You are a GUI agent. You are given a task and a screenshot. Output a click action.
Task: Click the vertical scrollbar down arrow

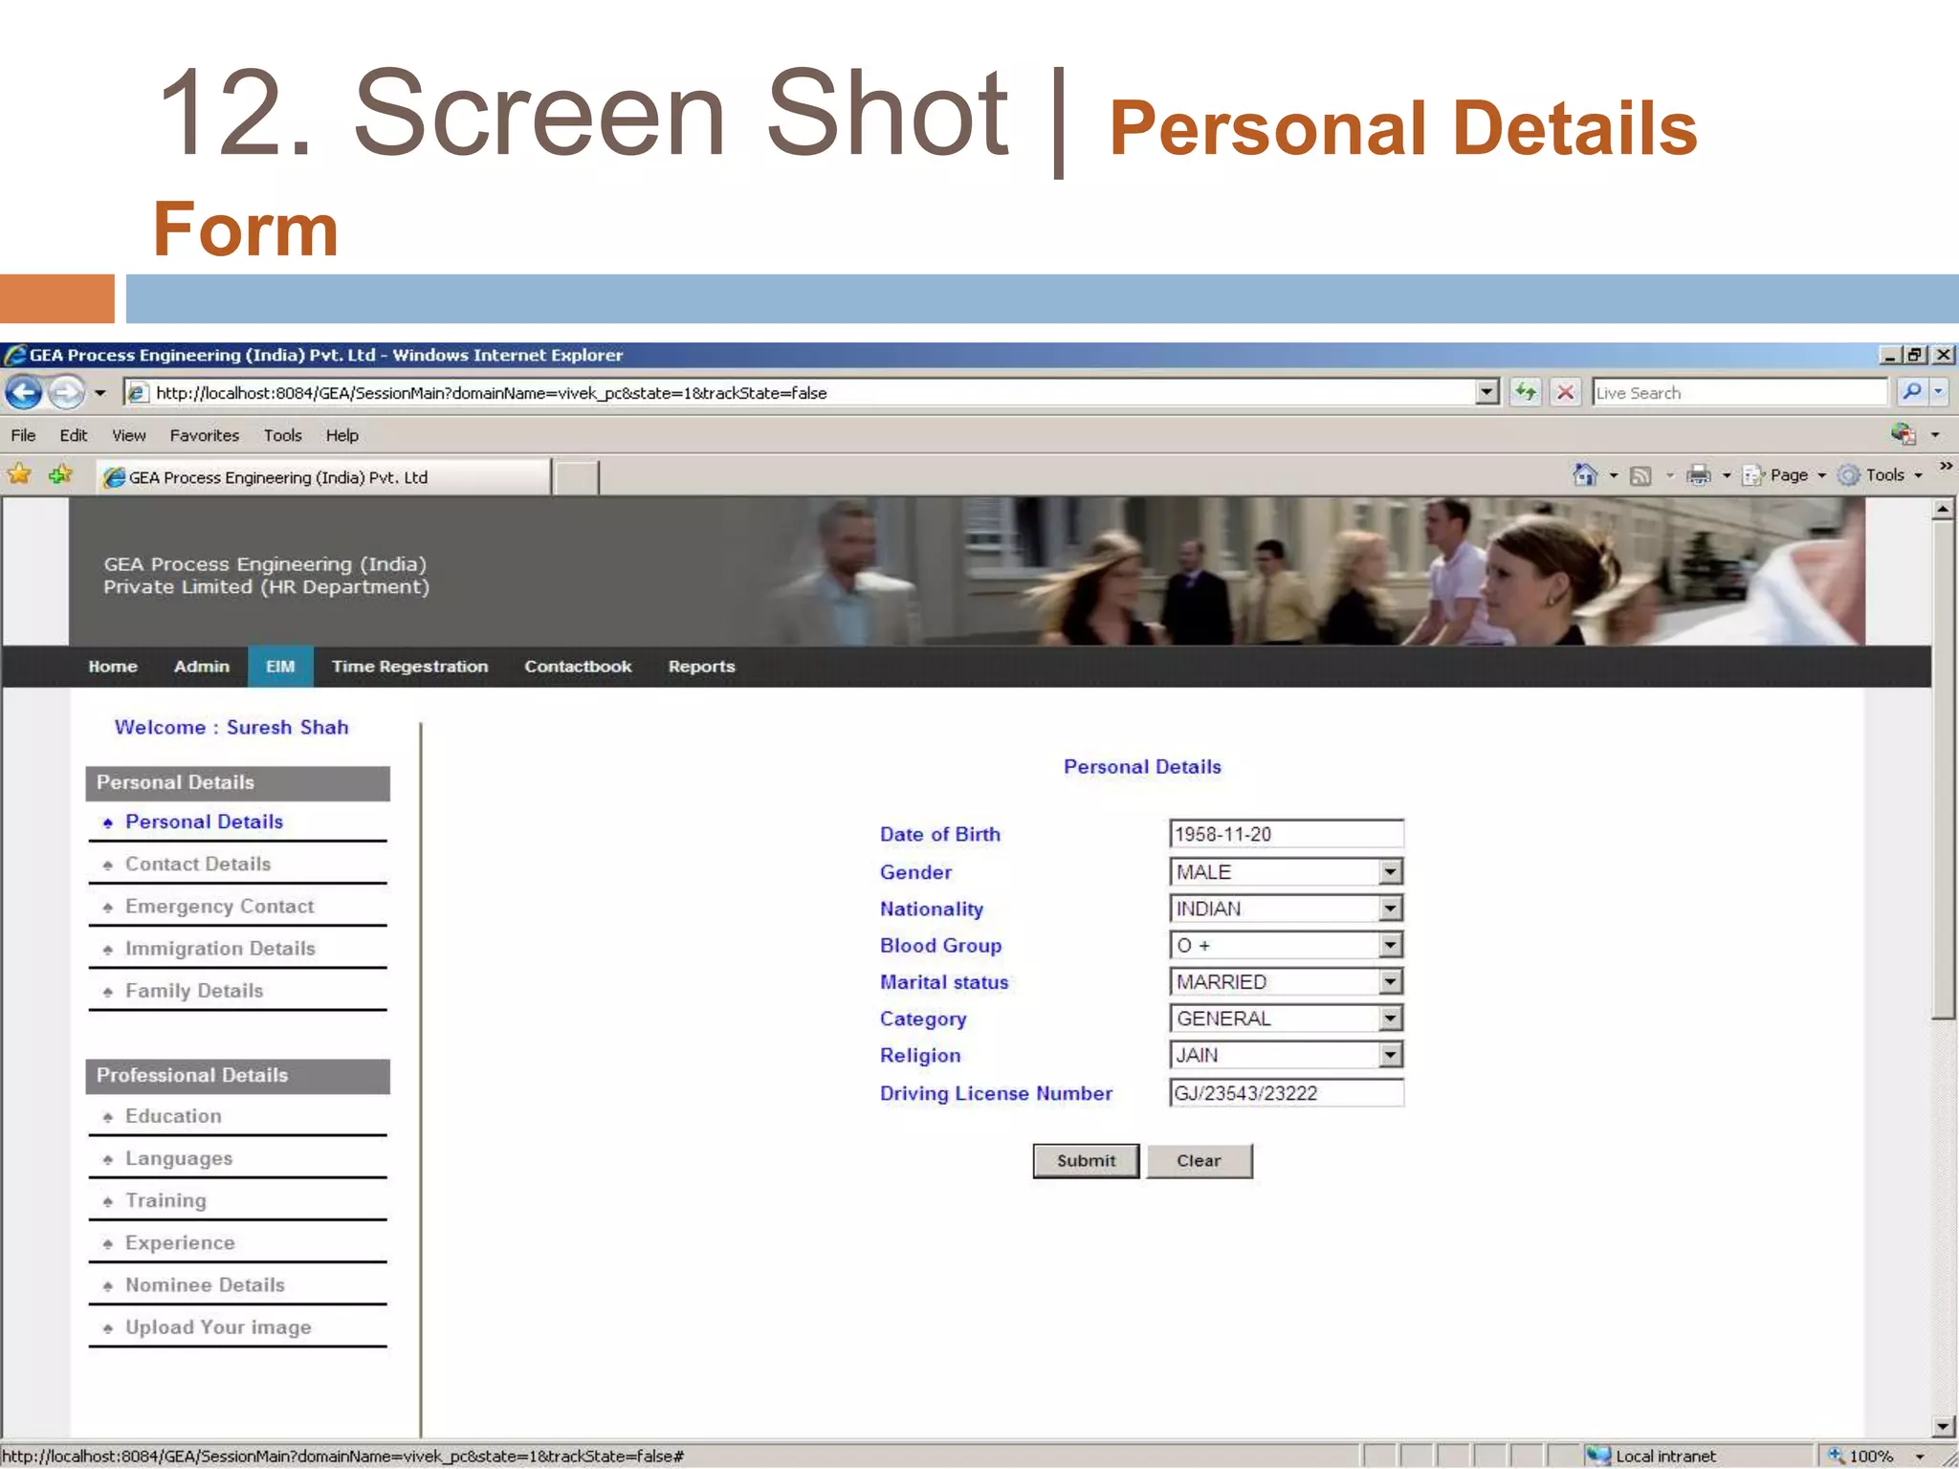(x=1942, y=1426)
